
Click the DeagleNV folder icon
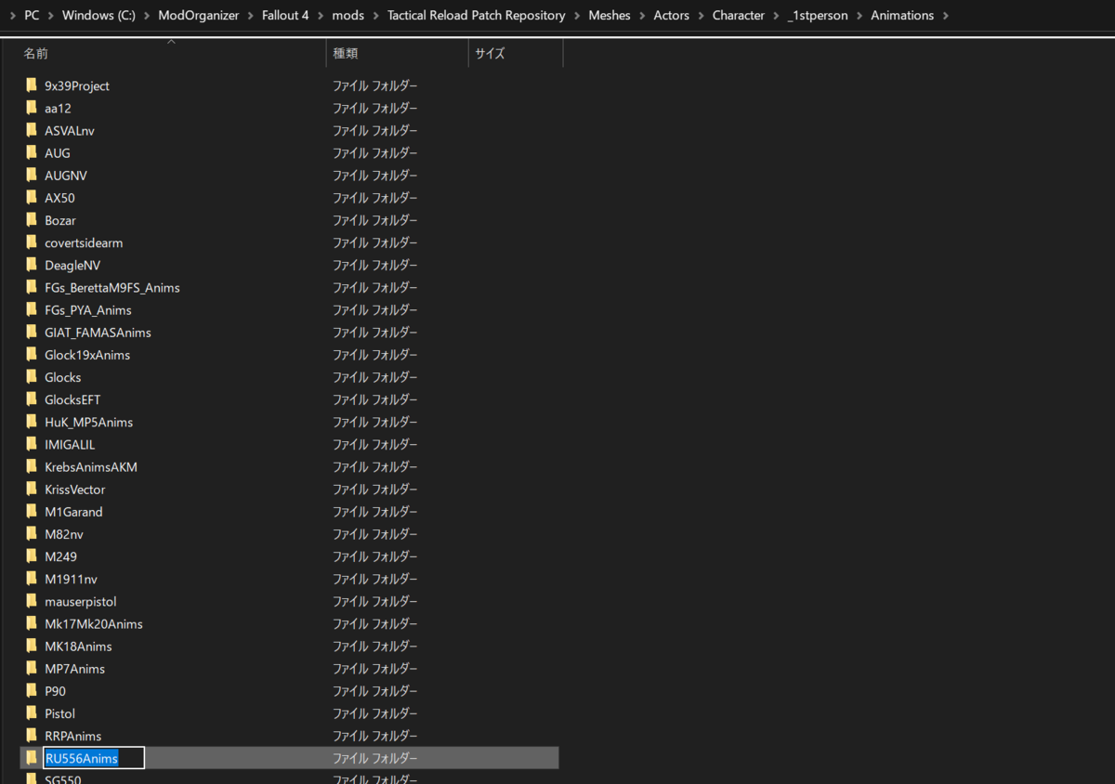32,265
